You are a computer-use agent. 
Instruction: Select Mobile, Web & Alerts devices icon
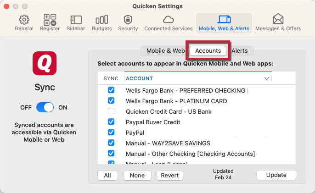(224, 20)
